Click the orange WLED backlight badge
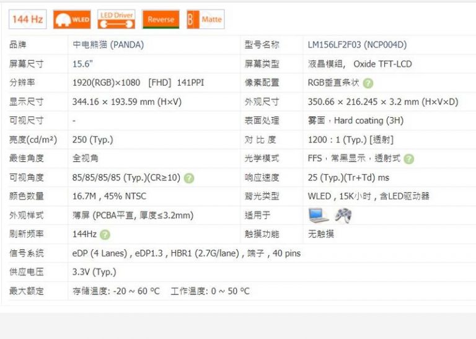The image size is (476, 339). tap(72, 19)
